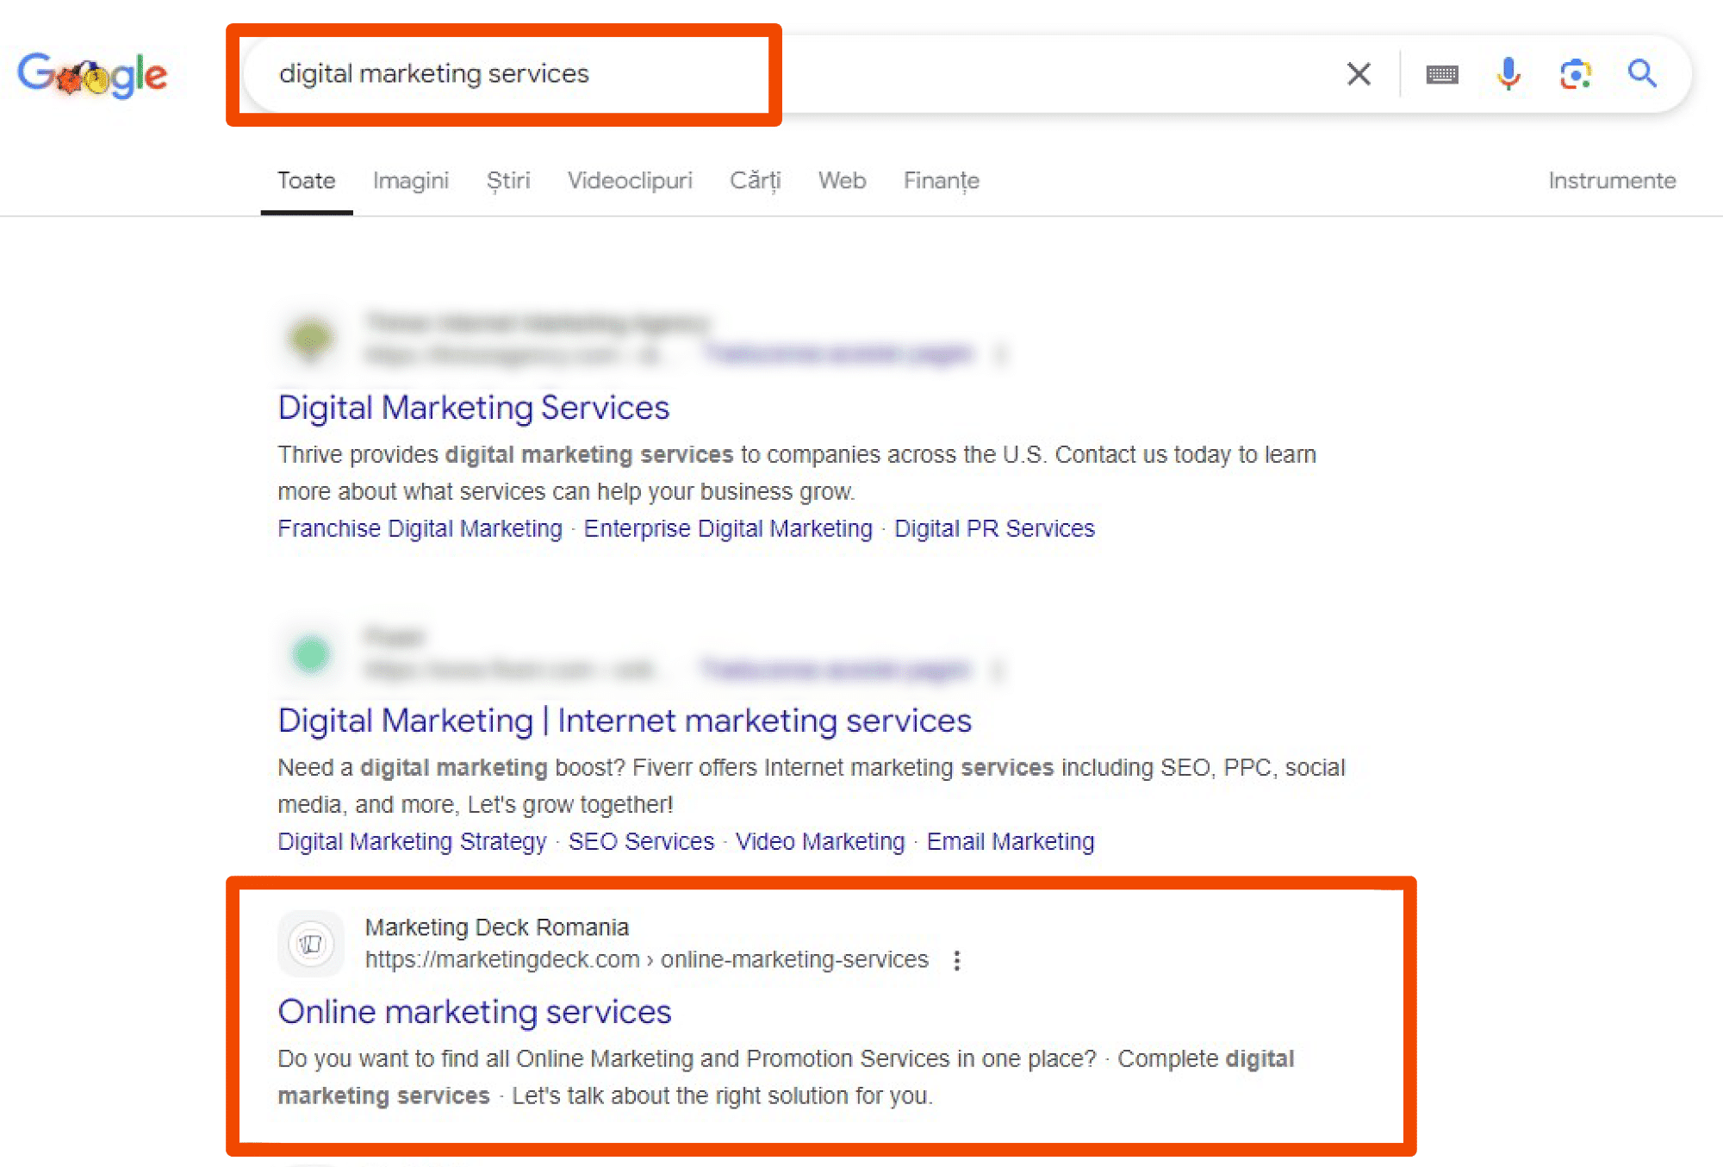The image size is (1723, 1167).
Task: Clear the search query with X
Action: [x=1359, y=74]
